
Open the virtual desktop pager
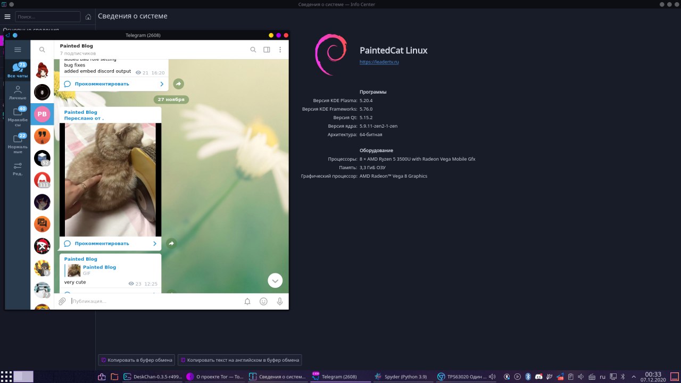pyautogui.click(x=23, y=377)
